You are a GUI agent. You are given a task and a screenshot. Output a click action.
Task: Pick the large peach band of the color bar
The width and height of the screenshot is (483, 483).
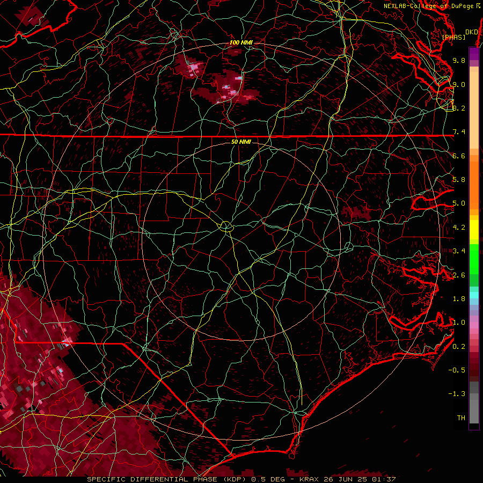click(x=474, y=111)
